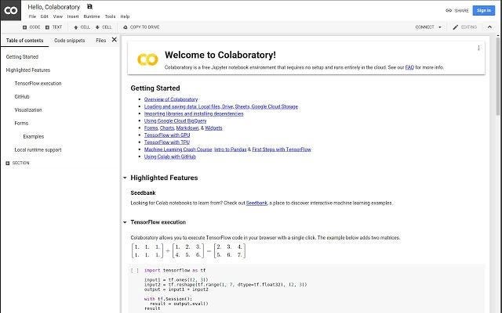Run the TensorFlow code cell

pos(135,271)
